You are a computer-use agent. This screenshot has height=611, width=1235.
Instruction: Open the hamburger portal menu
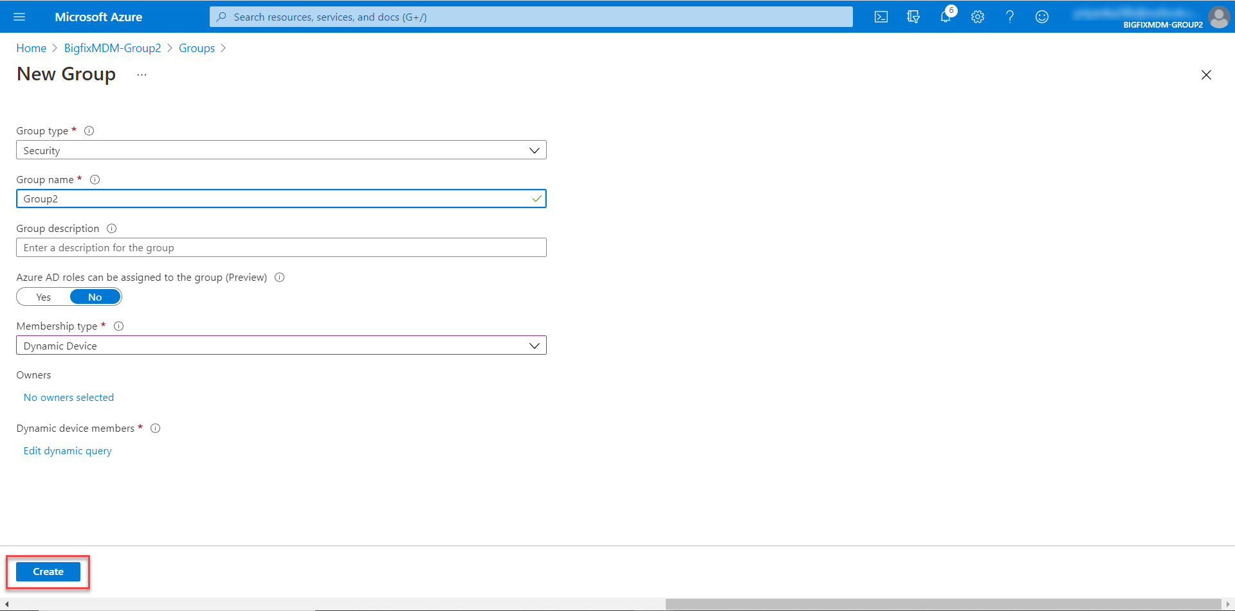[19, 17]
